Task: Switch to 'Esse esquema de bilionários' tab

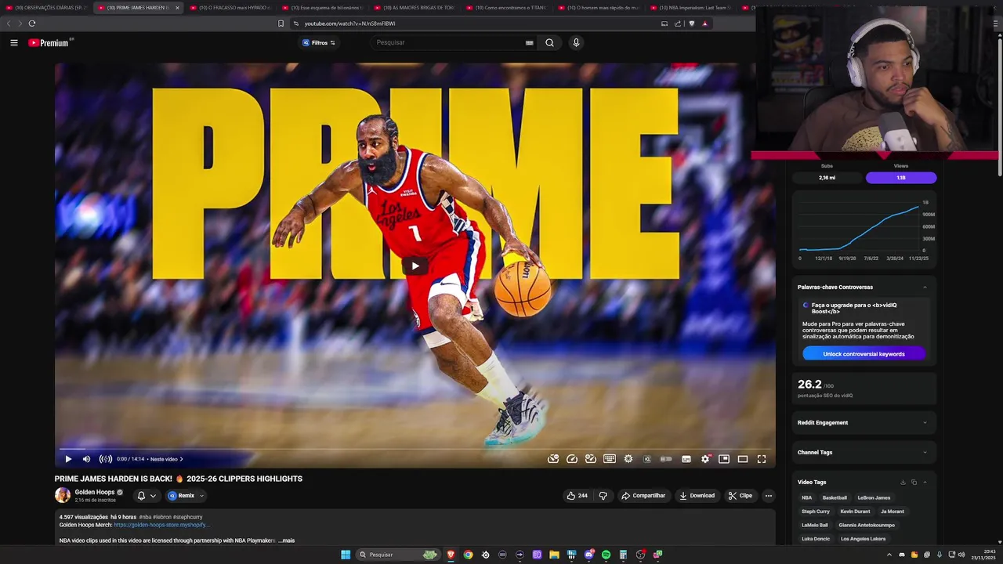Action: 322,8
